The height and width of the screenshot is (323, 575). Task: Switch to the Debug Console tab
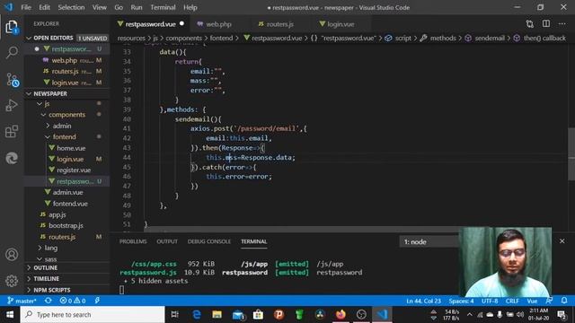tap(209, 241)
